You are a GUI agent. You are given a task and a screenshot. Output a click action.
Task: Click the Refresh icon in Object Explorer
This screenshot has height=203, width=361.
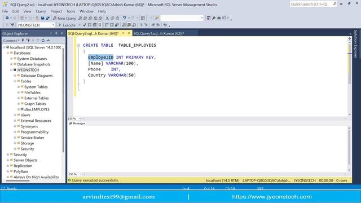pos(43,40)
